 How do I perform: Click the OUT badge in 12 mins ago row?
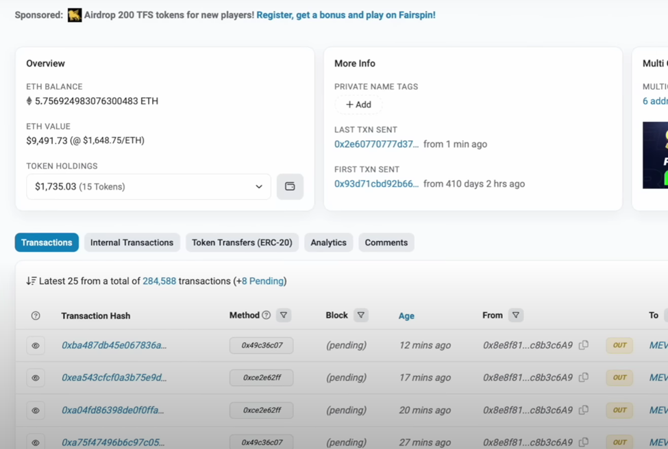tap(619, 345)
